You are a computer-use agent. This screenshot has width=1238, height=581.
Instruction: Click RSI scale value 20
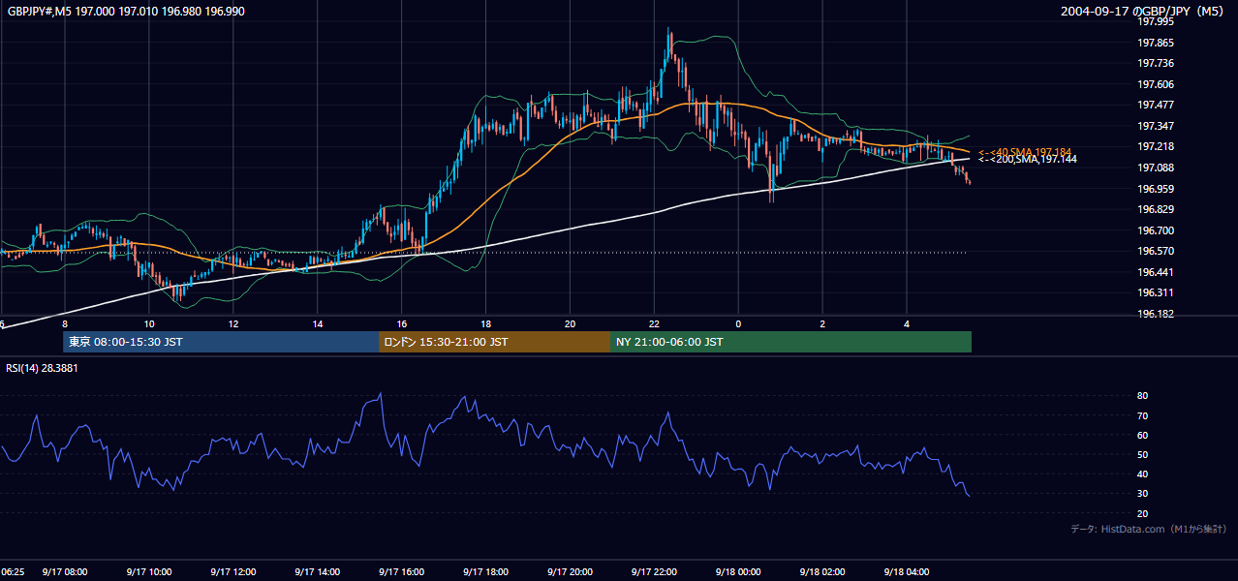(1142, 513)
